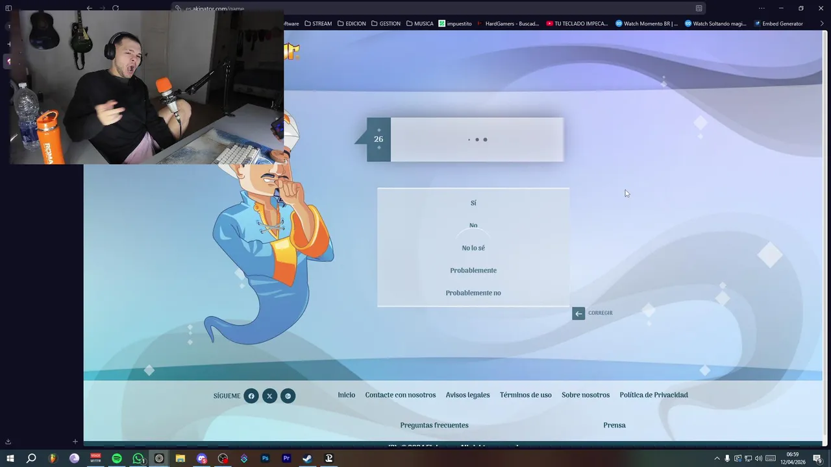Open 'TU TECLADO IMPECA...' YouTube bookmark

point(577,23)
